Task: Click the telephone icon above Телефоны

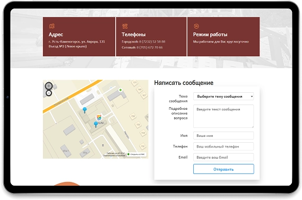Action: click(x=125, y=26)
